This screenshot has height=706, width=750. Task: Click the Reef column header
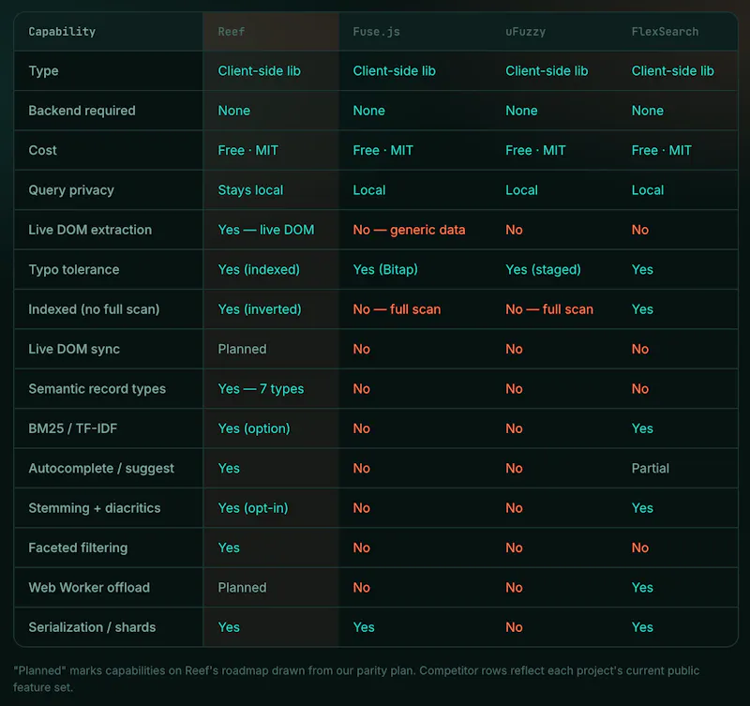(231, 32)
